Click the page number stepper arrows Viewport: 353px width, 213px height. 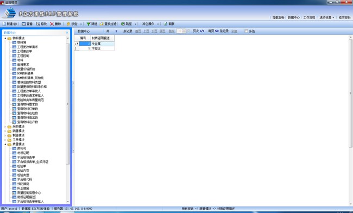[x=184, y=31]
